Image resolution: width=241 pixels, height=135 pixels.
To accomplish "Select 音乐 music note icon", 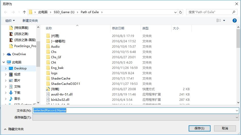I will 11,99.
